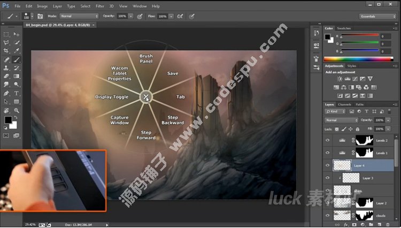Select the Healing Brush tool
This screenshot has height=228, width=401.
pyautogui.click(x=6, y=60)
